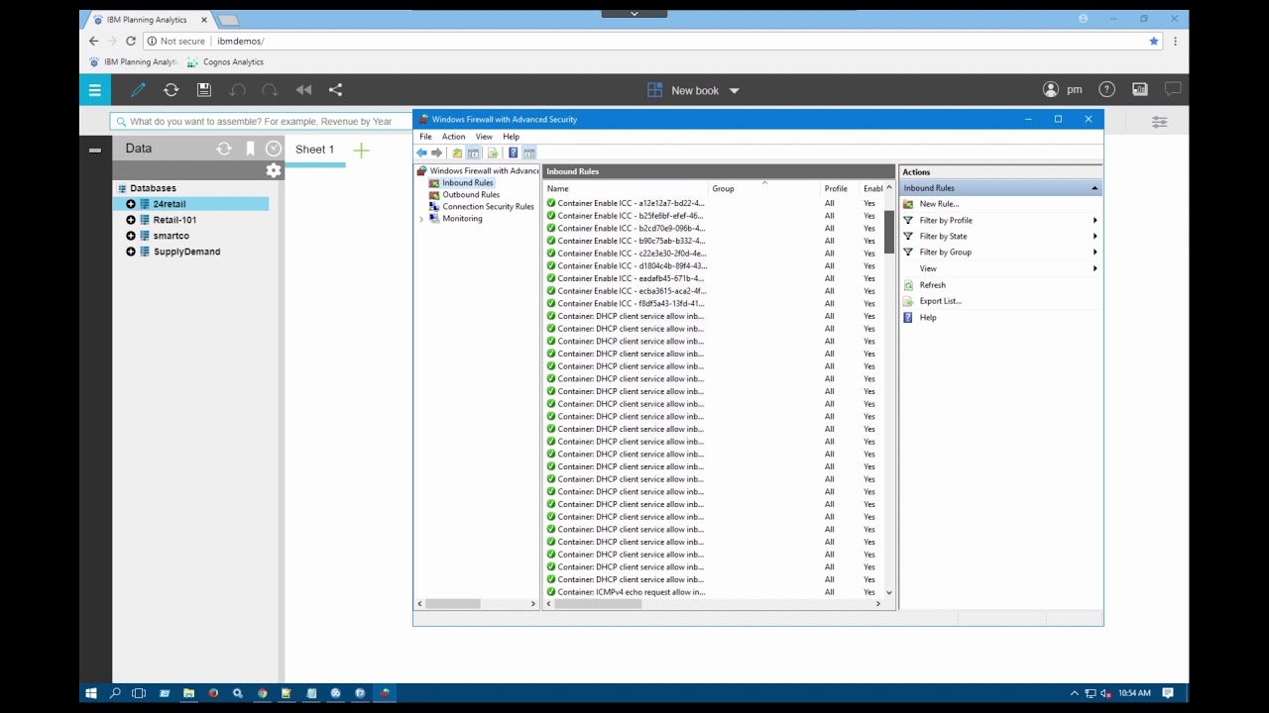Toggle edit mode pencil icon
This screenshot has height=713, width=1269.
(x=138, y=90)
